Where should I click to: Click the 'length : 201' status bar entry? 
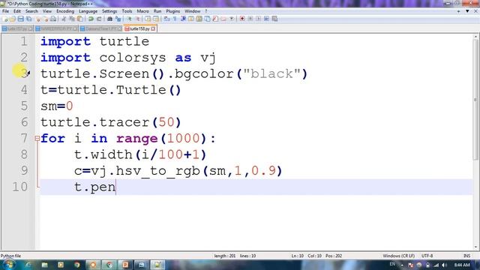[x=225, y=256]
